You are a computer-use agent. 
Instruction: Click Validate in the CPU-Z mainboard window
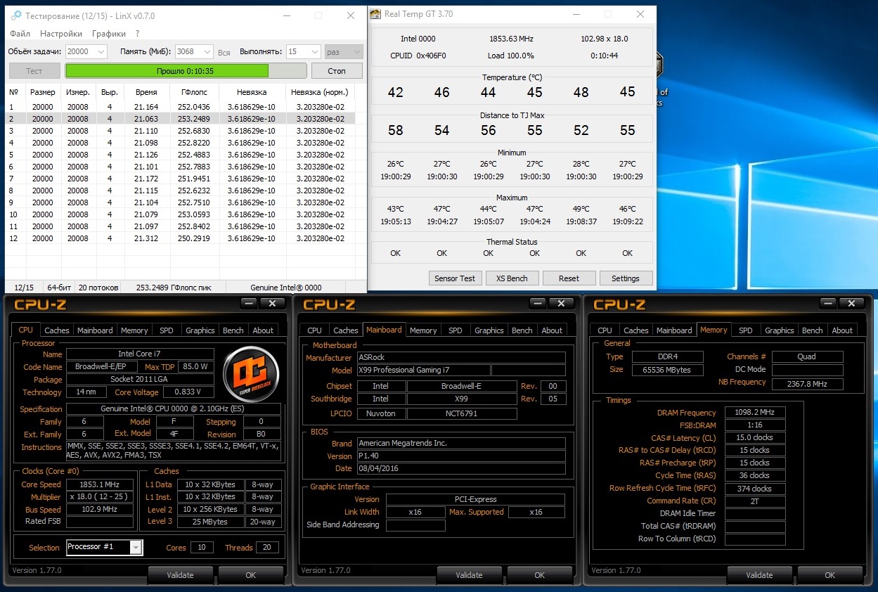point(469,574)
